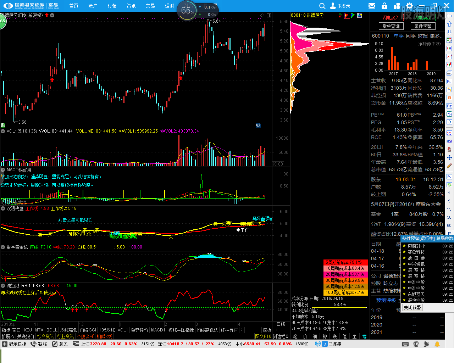Click the down-arrow sidebar icon

(x=449, y=32)
